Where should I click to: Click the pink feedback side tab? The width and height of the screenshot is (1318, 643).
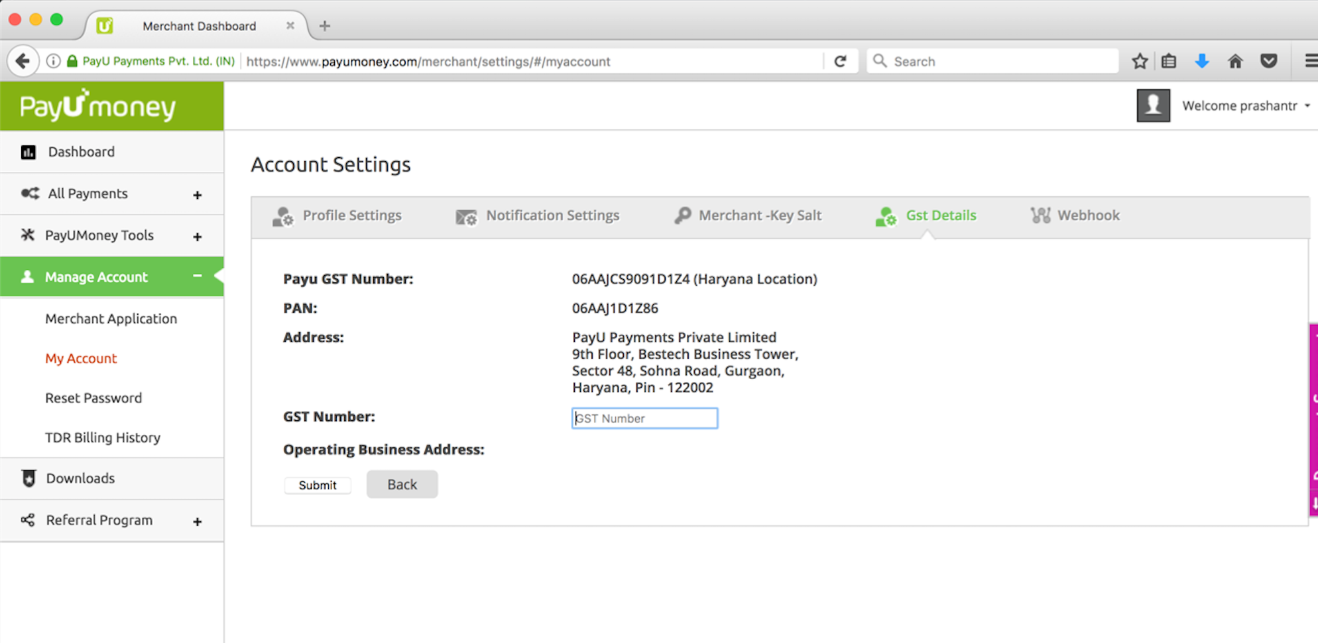coord(1313,419)
